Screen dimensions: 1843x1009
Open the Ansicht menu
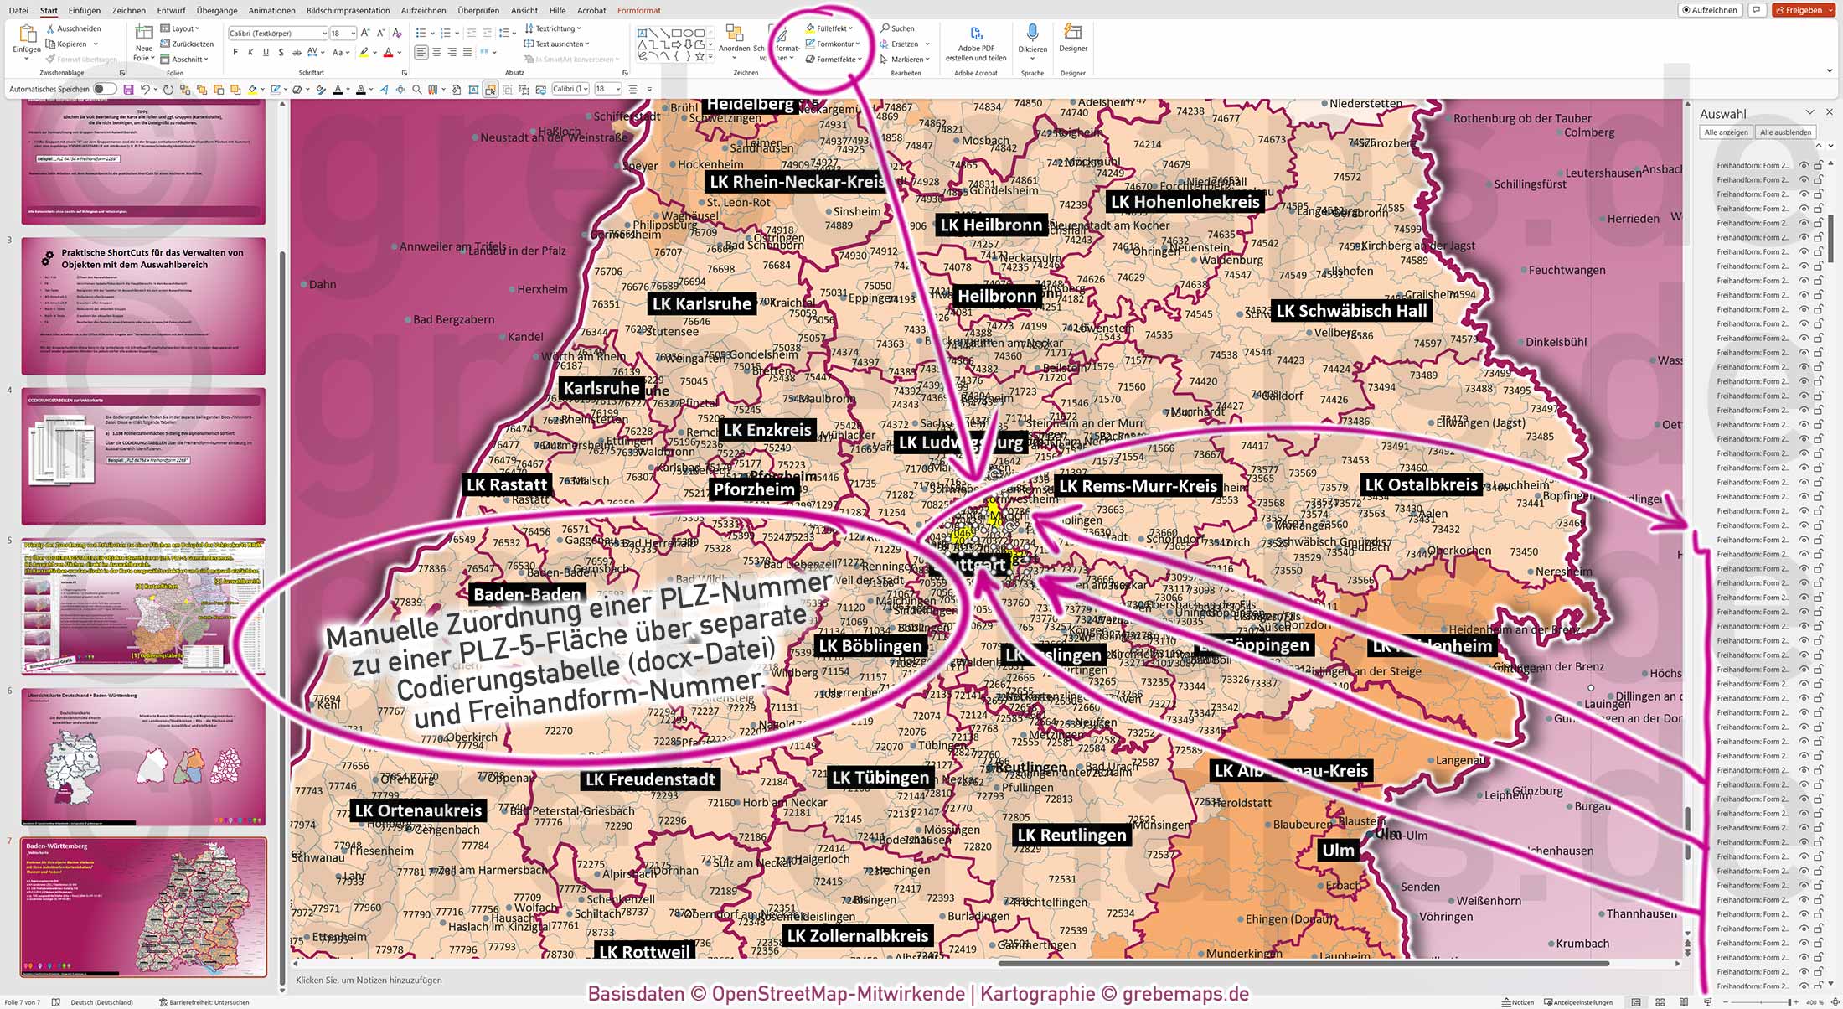(x=524, y=10)
